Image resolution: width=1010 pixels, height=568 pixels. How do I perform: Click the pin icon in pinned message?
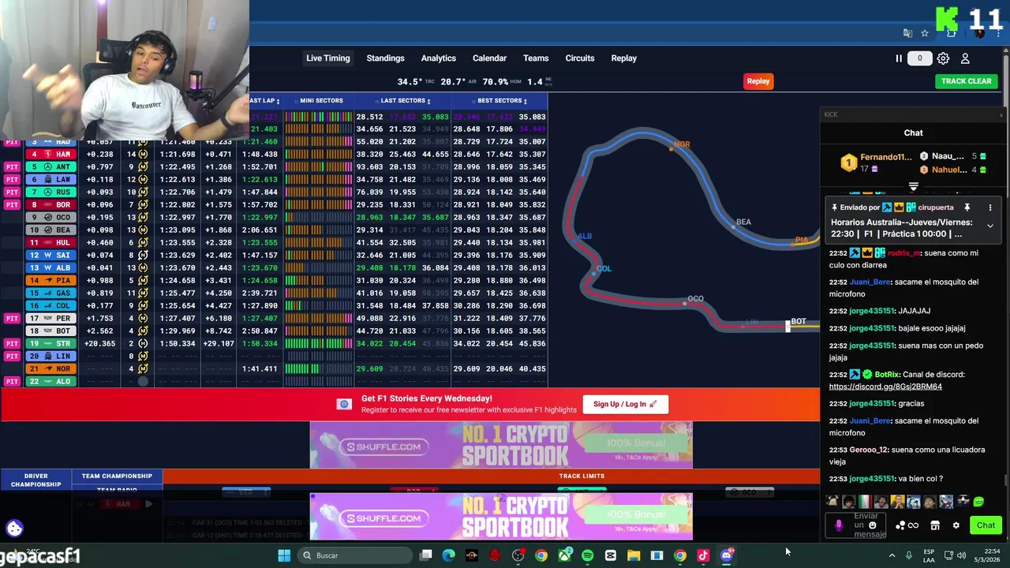click(967, 207)
